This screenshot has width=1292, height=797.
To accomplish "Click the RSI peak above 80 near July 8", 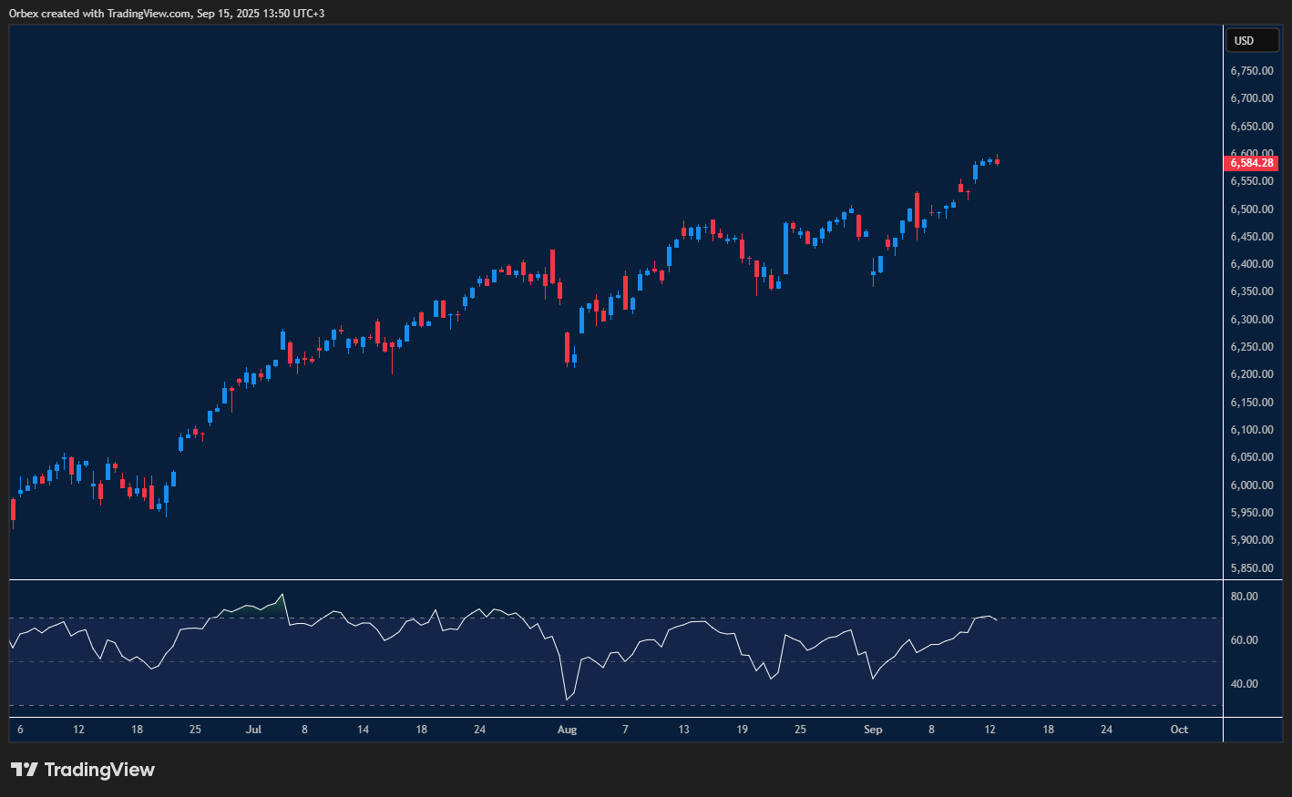I will pyautogui.click(x=282, y=594).
